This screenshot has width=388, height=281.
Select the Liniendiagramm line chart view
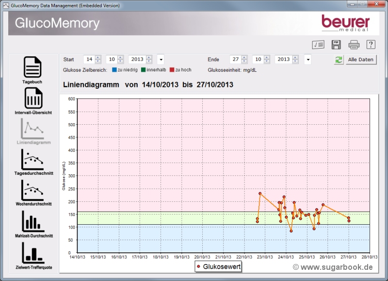pos(33,131)
